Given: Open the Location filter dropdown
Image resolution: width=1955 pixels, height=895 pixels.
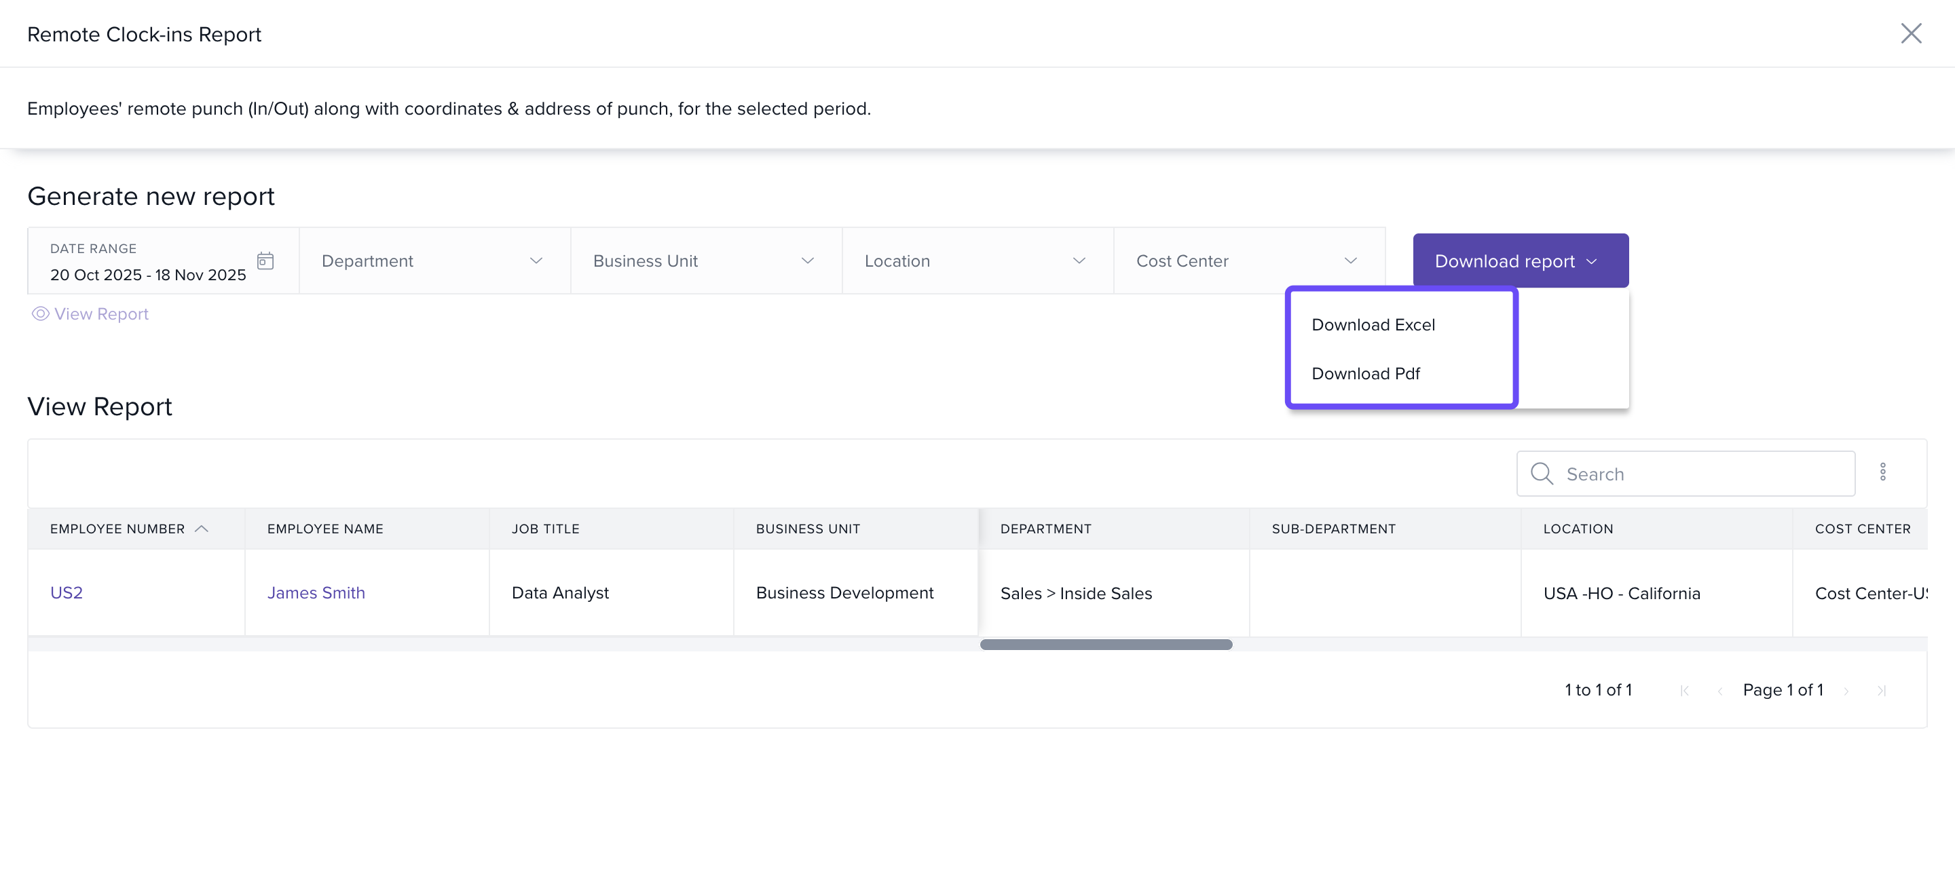Looking at the screenshot, I should tap(977, 261).
